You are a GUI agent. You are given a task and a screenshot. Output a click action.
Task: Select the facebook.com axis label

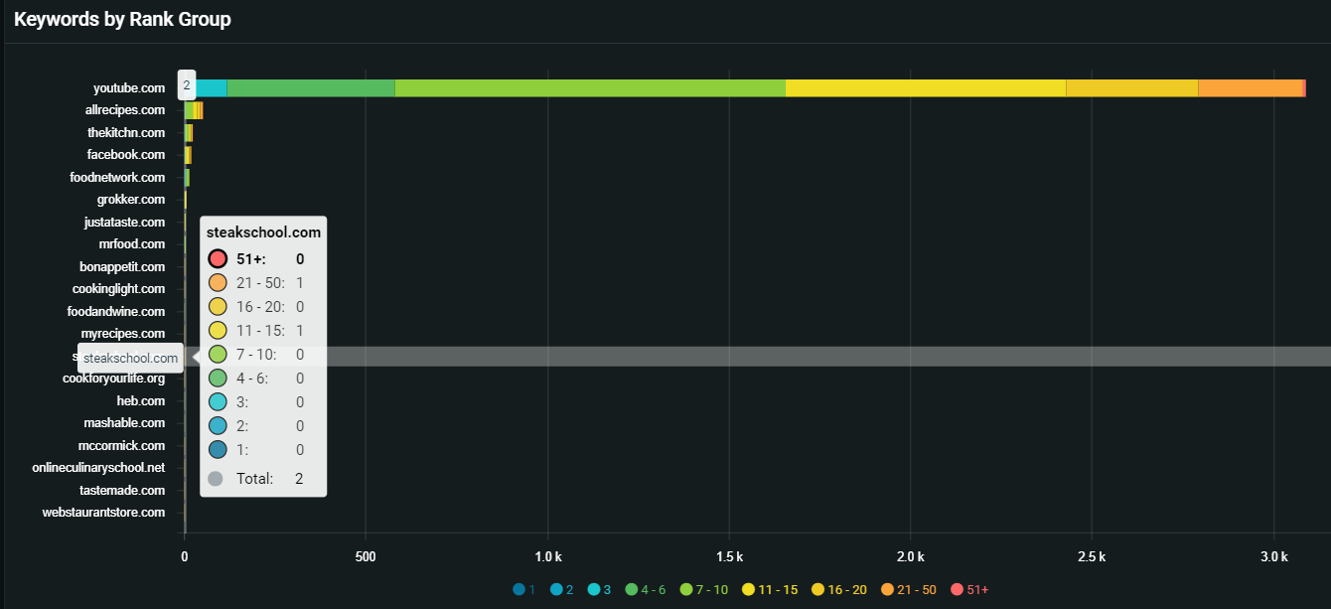[126, 155]
